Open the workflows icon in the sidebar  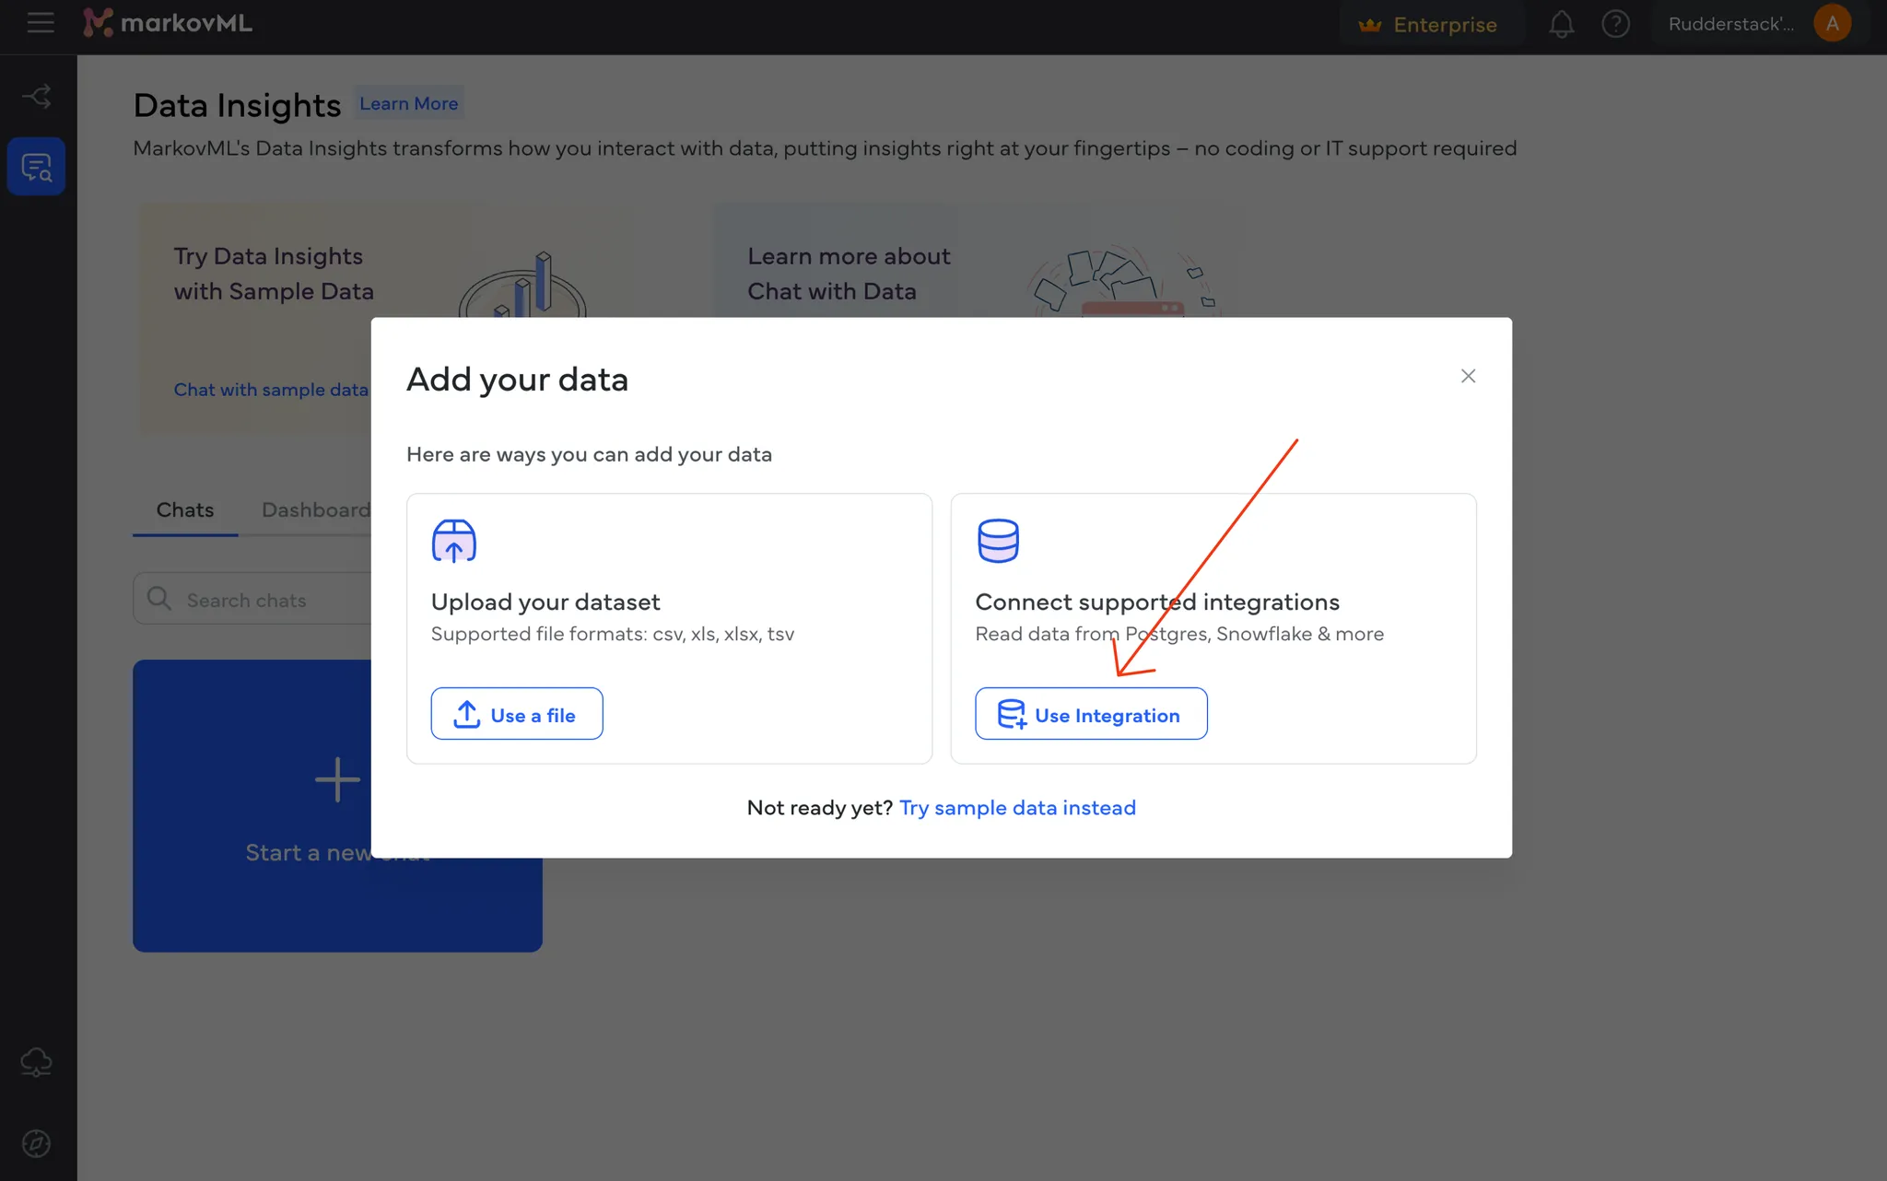click(x=37, y=96)
